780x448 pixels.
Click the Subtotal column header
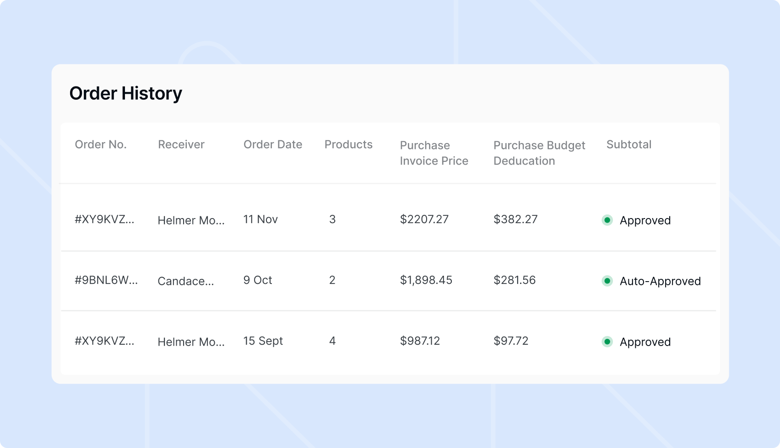click(629, 144)
